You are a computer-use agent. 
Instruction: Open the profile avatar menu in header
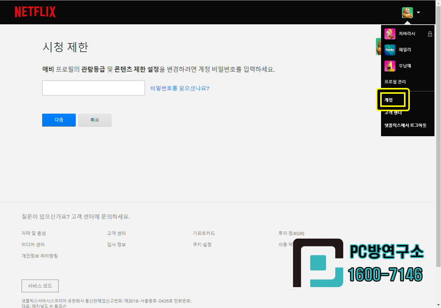click(x=407, y=13)
